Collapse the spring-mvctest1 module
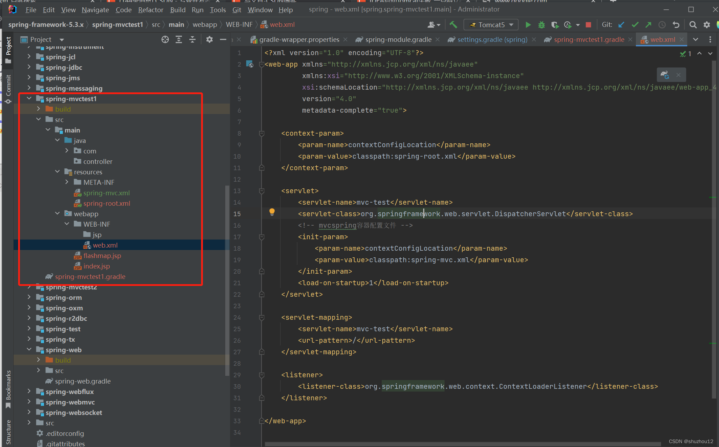Screen dimensions: 719x447 point(29,99)
